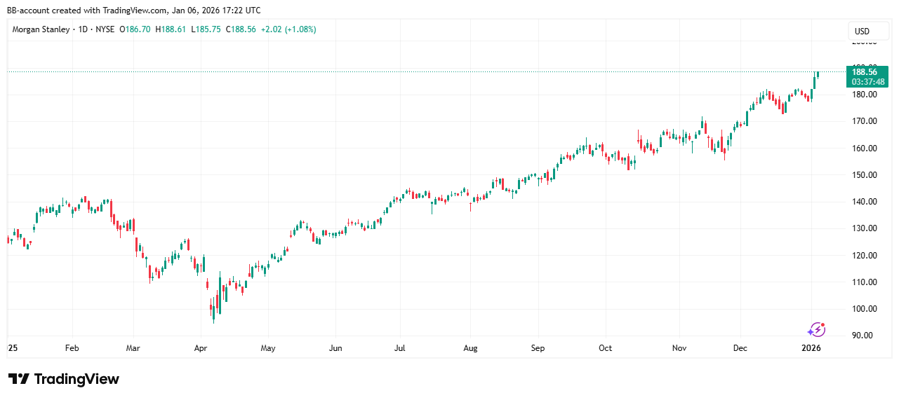The image size is (899, 400).
Task: Click the 120.00 price axis value
Action: pos(863,256)
